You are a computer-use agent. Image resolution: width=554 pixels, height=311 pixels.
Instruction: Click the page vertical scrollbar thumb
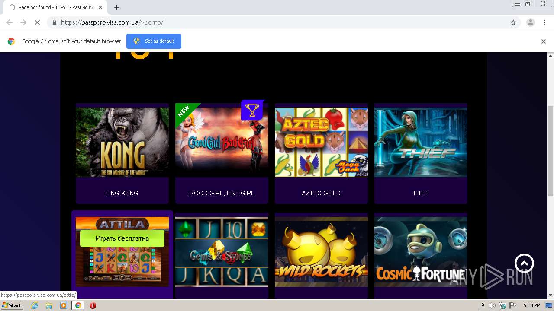551,151
